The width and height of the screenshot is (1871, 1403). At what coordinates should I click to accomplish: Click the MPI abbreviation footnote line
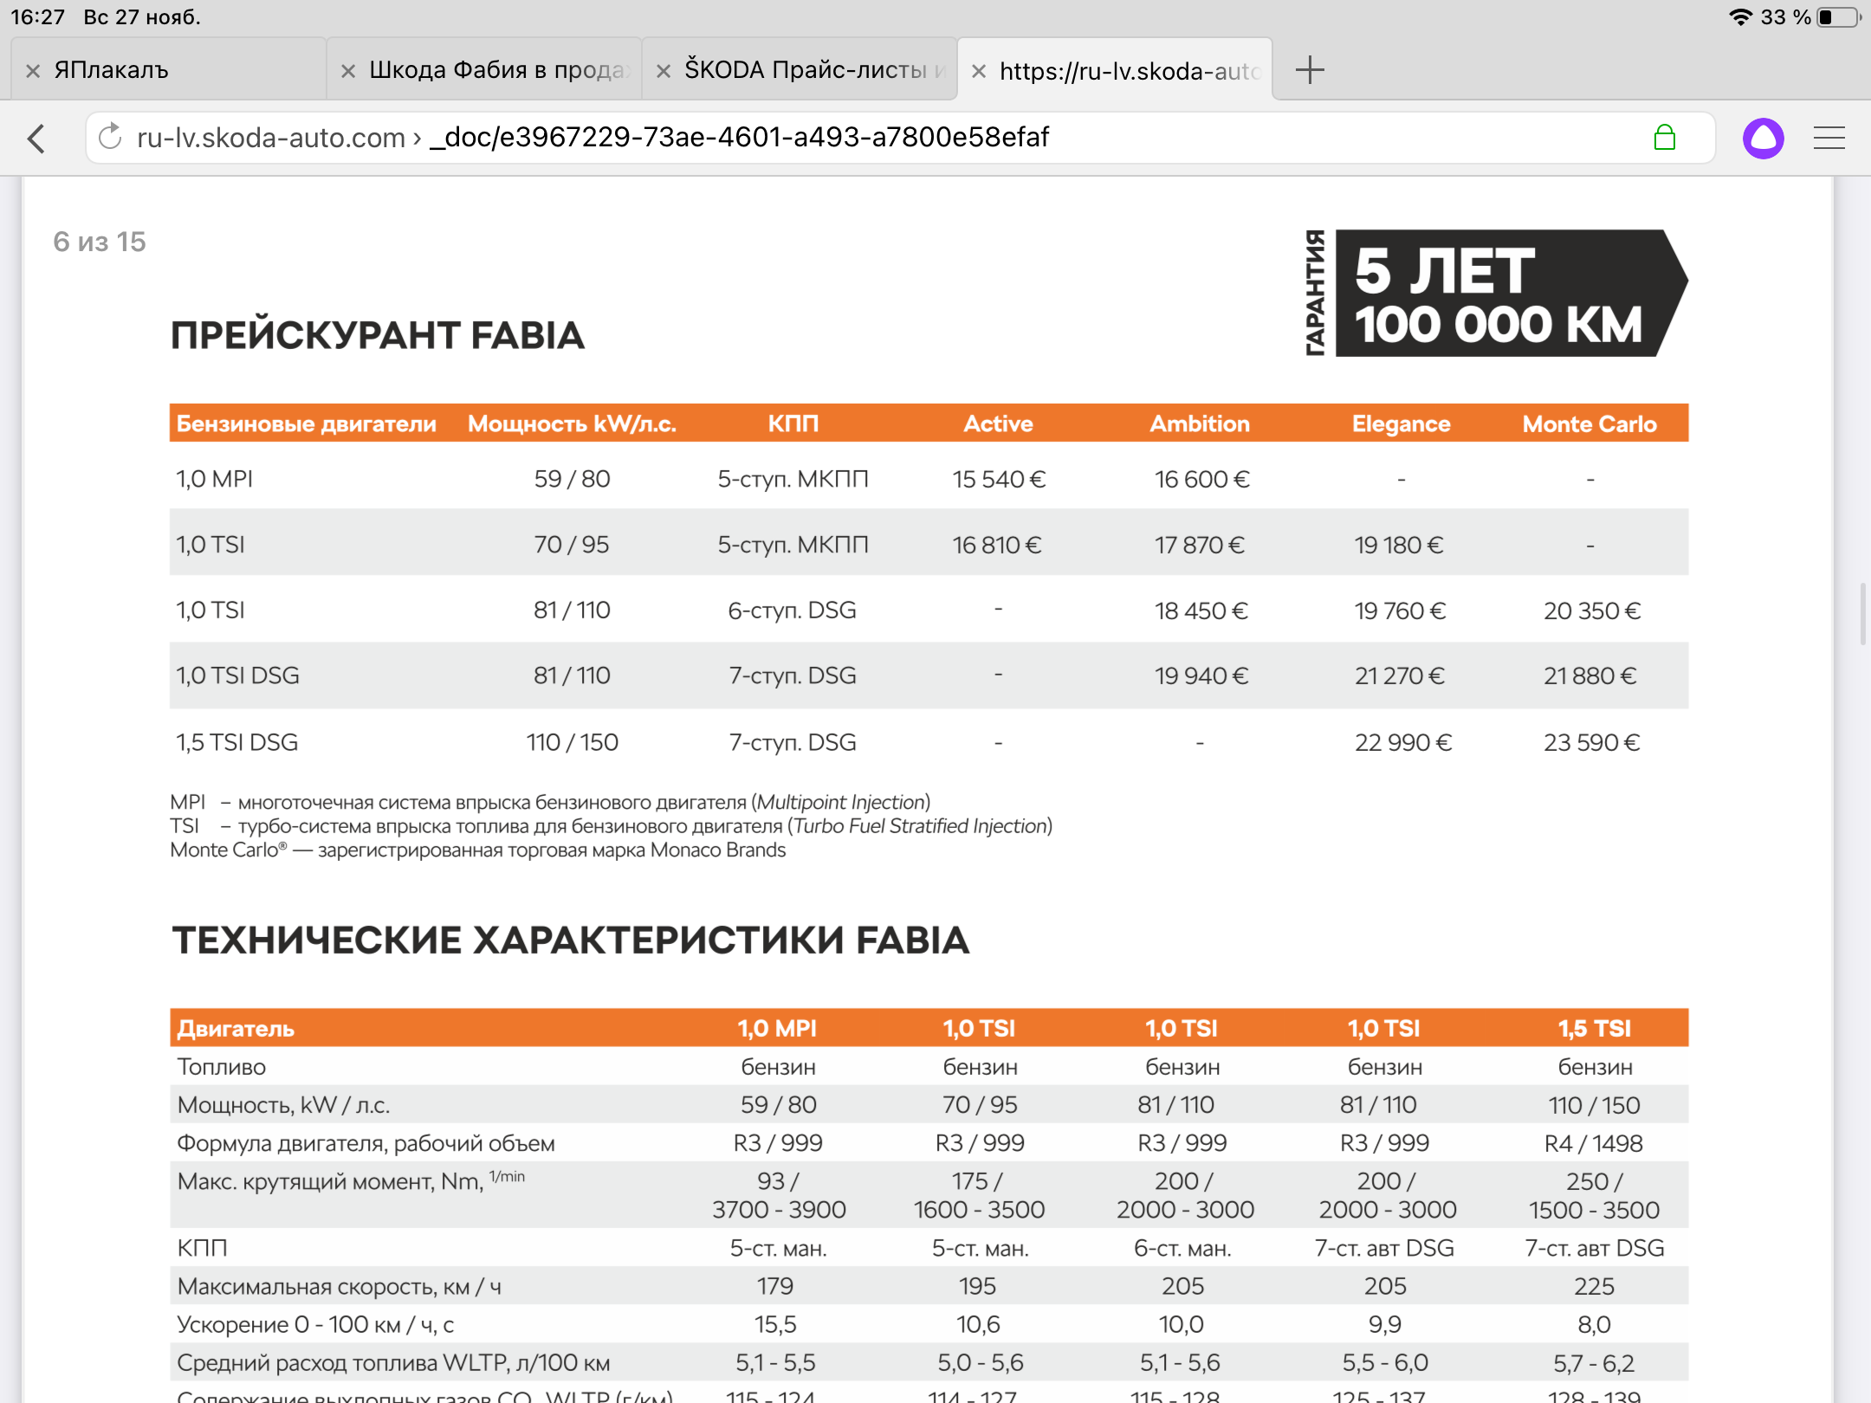550,802
